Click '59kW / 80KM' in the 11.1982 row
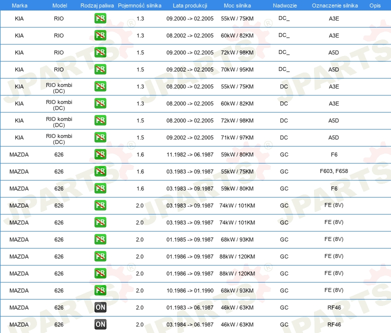The height and width of the screenshot is (333, 391). click(237, 154)
